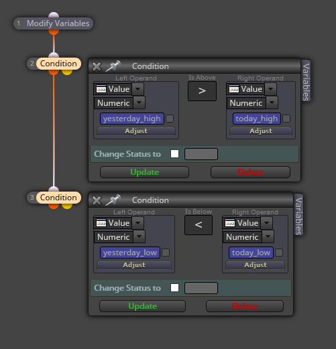Open Value dropdown above yesterday_low
The image size is (336, 349).
[138, 223]
